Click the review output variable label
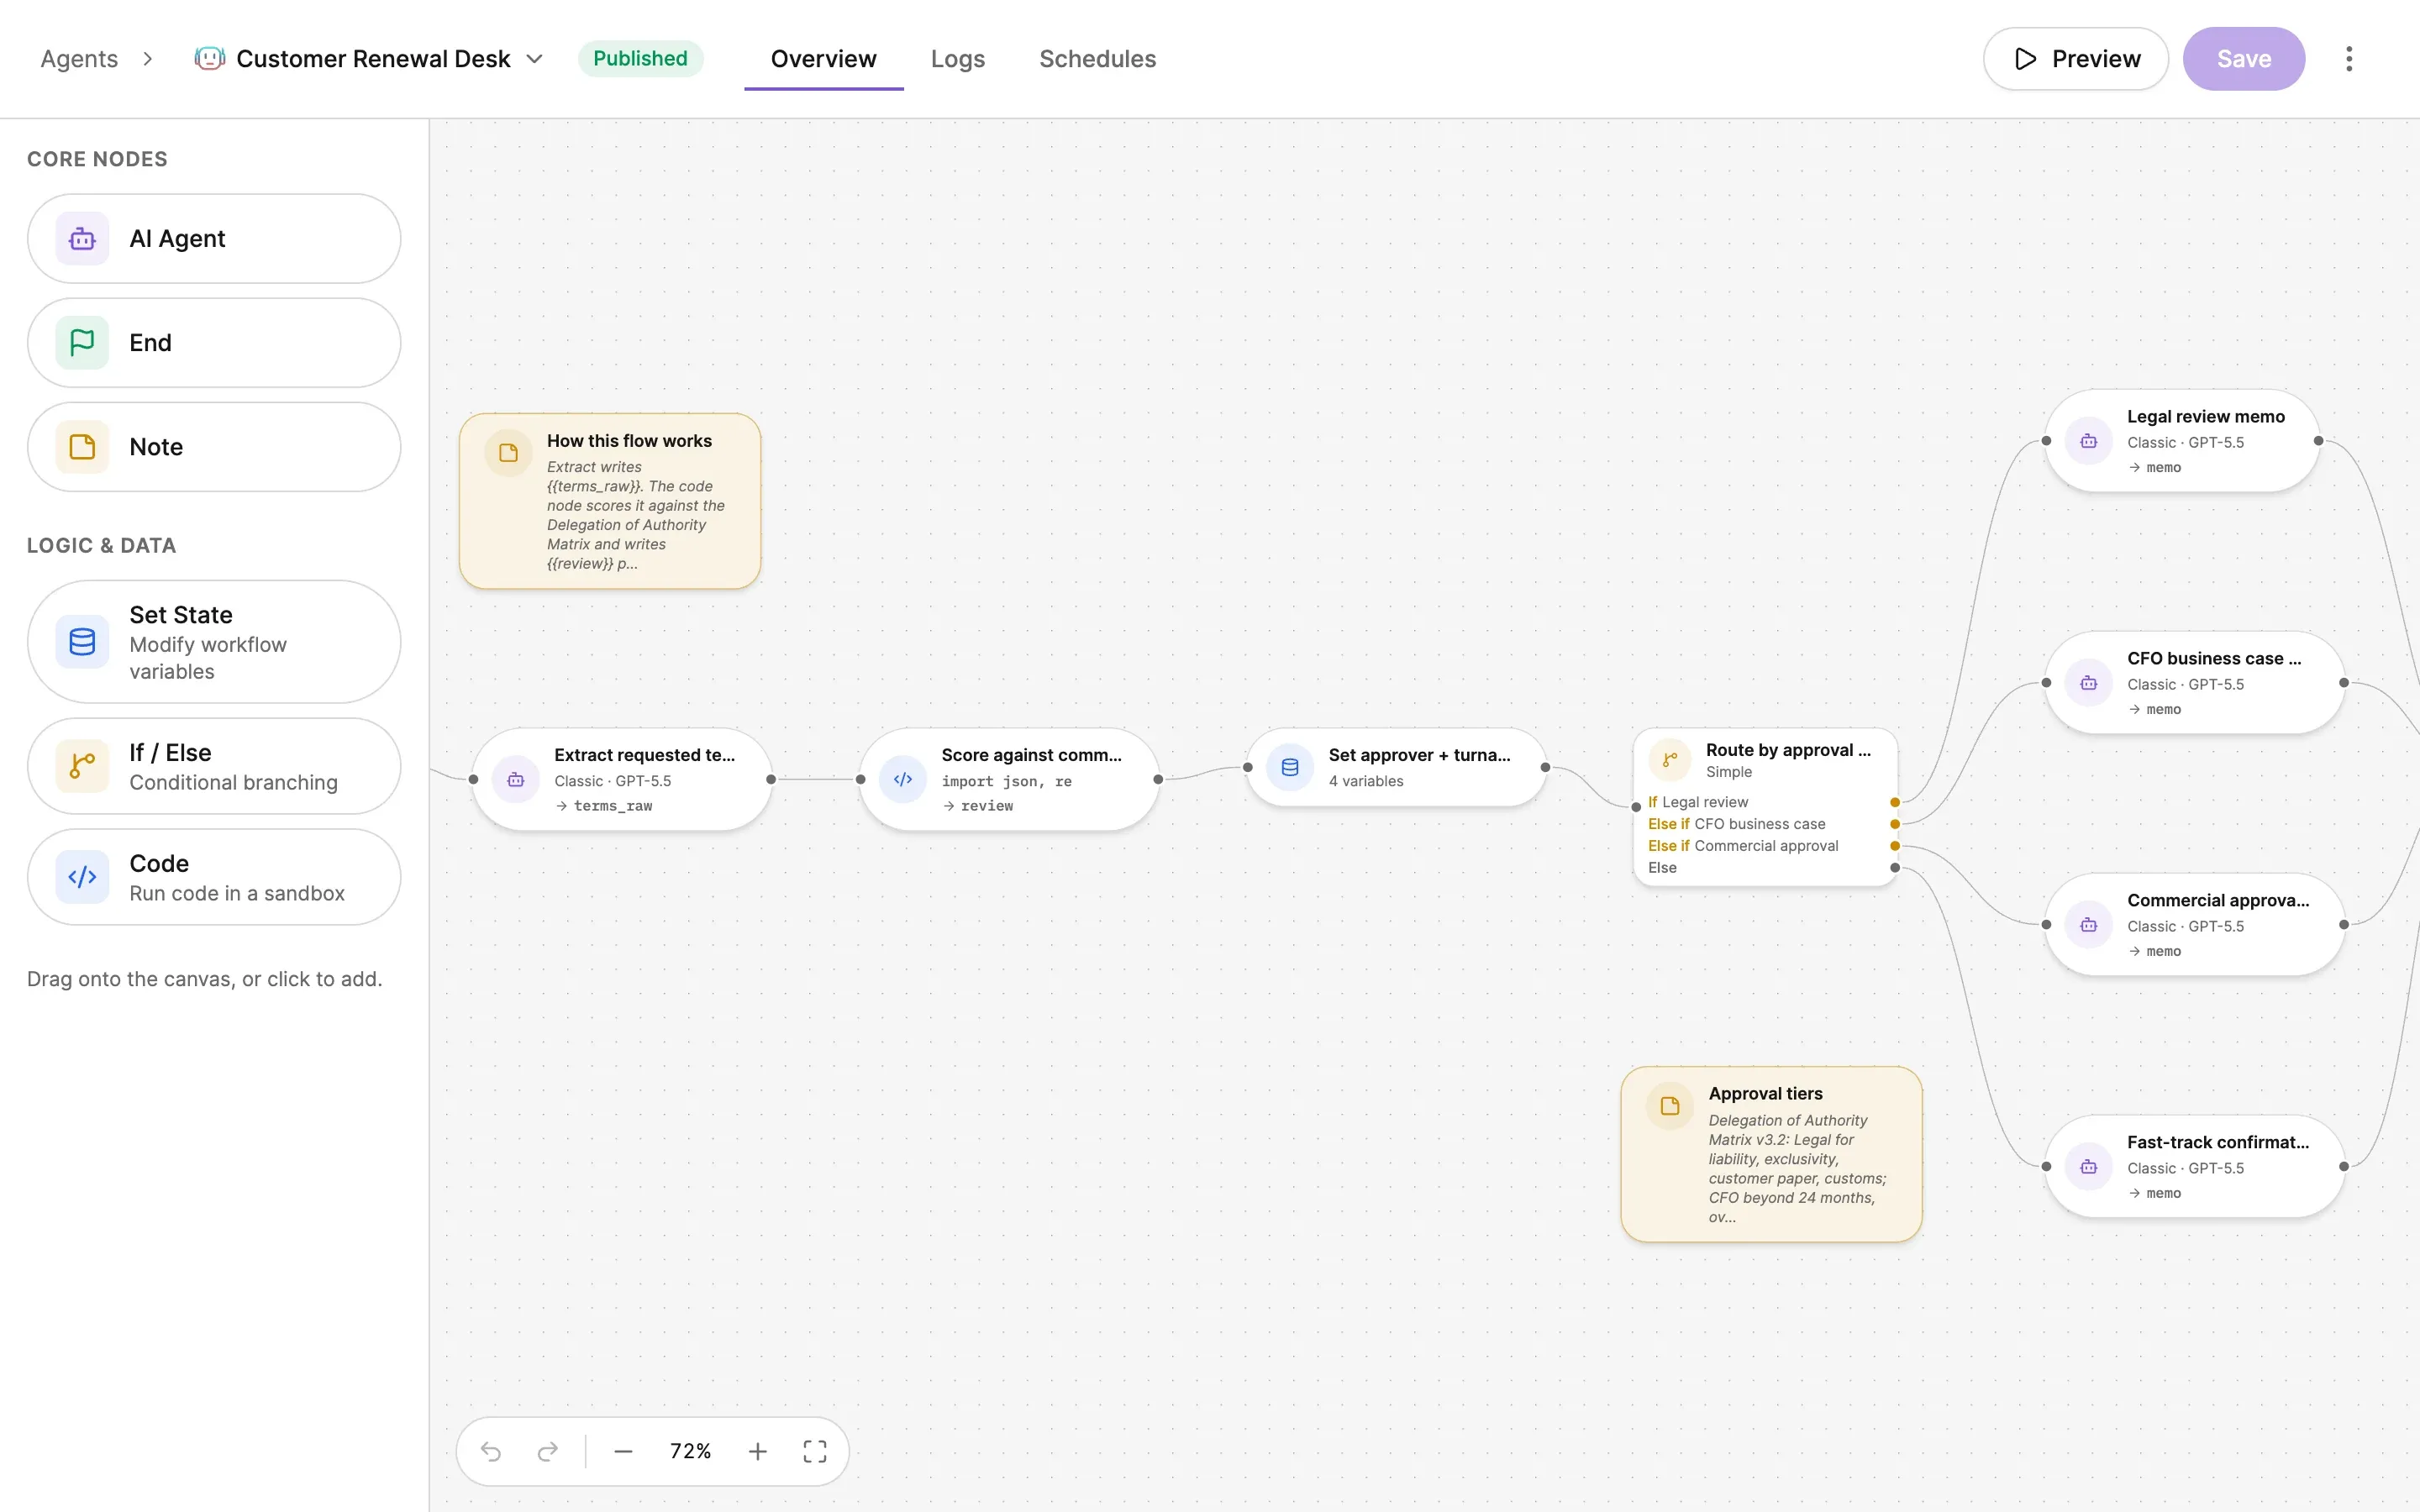 pyautogui.click(x=987, y=806)
